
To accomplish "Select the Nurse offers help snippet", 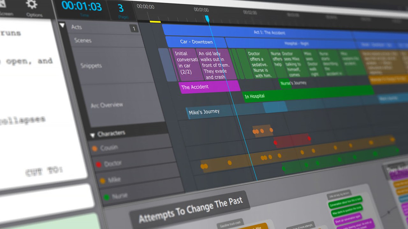I will pos(276,63).
